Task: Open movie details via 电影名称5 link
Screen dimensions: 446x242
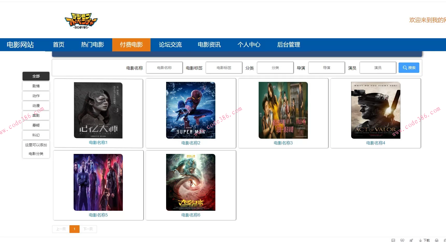Action: [98, 215]
